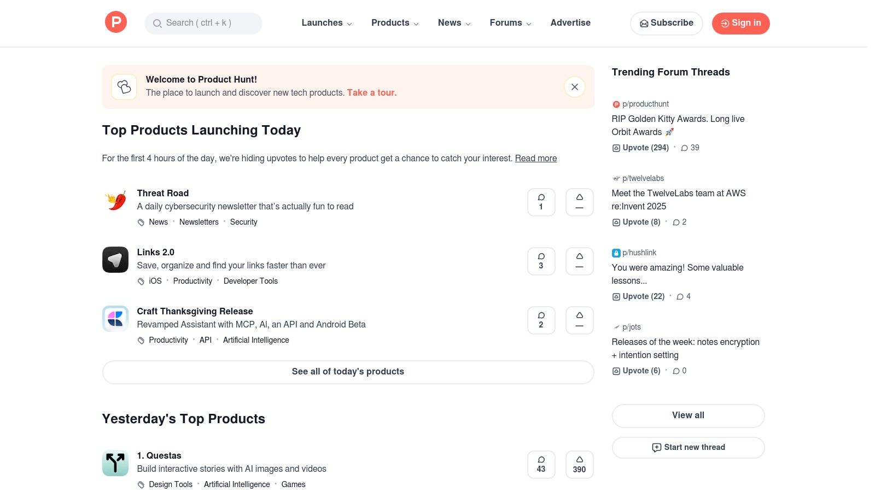Open comments on Links 2.0 via speech bubble
875x492 pixels.
(x=541, y=261)
